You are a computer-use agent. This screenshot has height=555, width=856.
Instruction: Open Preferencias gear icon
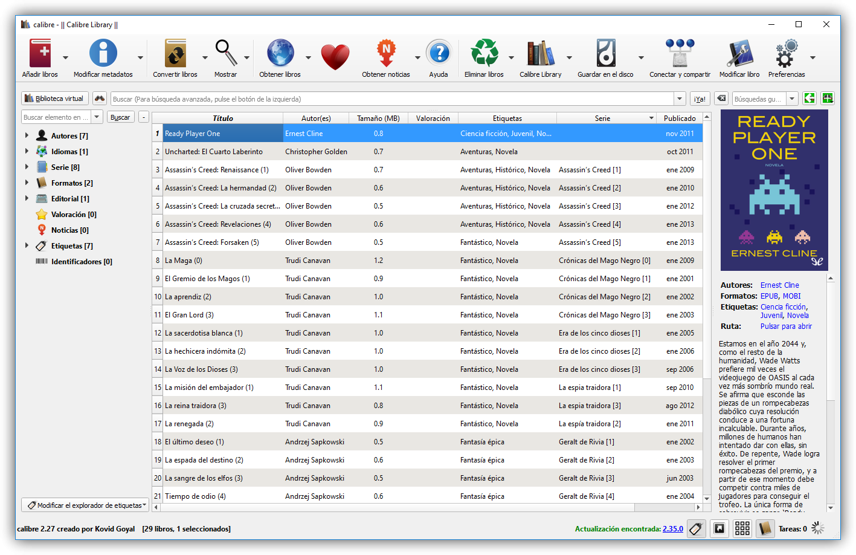(787, 53)
